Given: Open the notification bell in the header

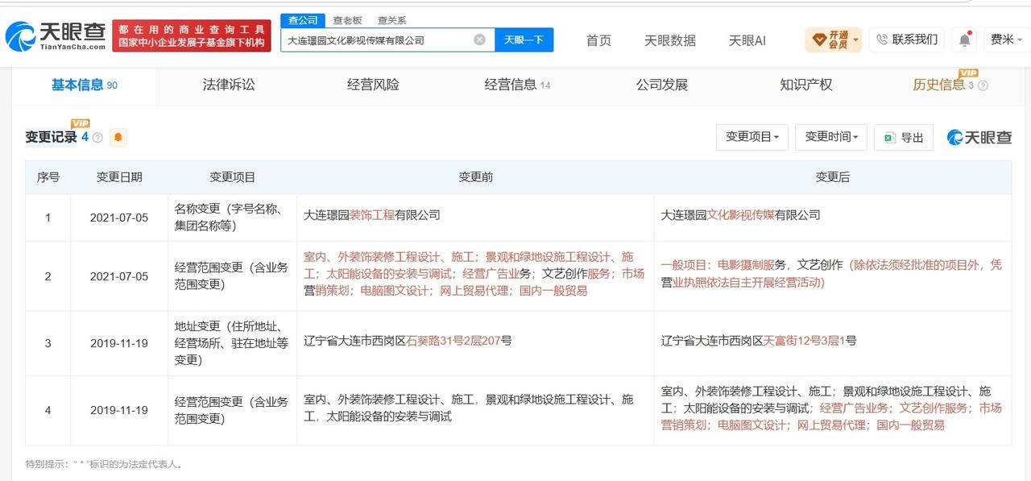Looking at the screenshot, I should (964, 39).
